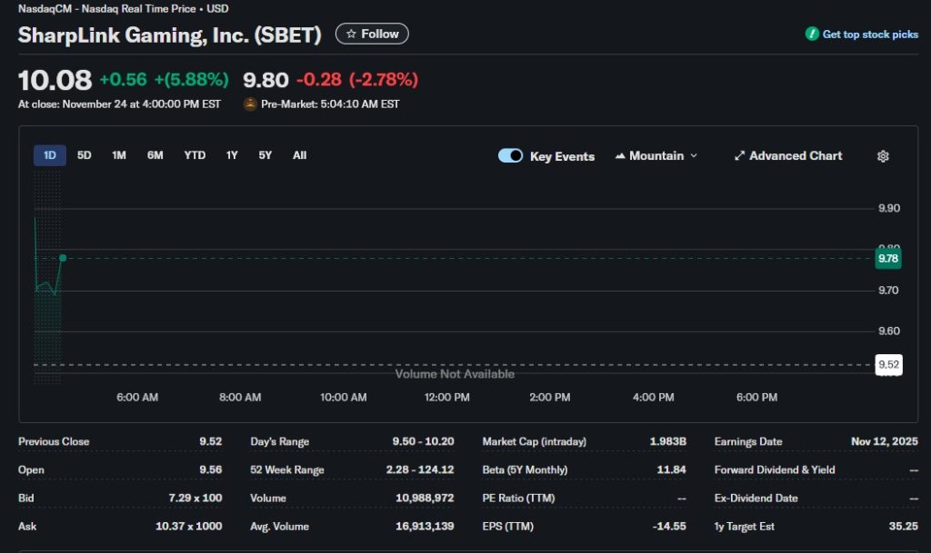Click the pre-market sunrise icon
This screenshot has height=553, width=931.
pos(250,104)
